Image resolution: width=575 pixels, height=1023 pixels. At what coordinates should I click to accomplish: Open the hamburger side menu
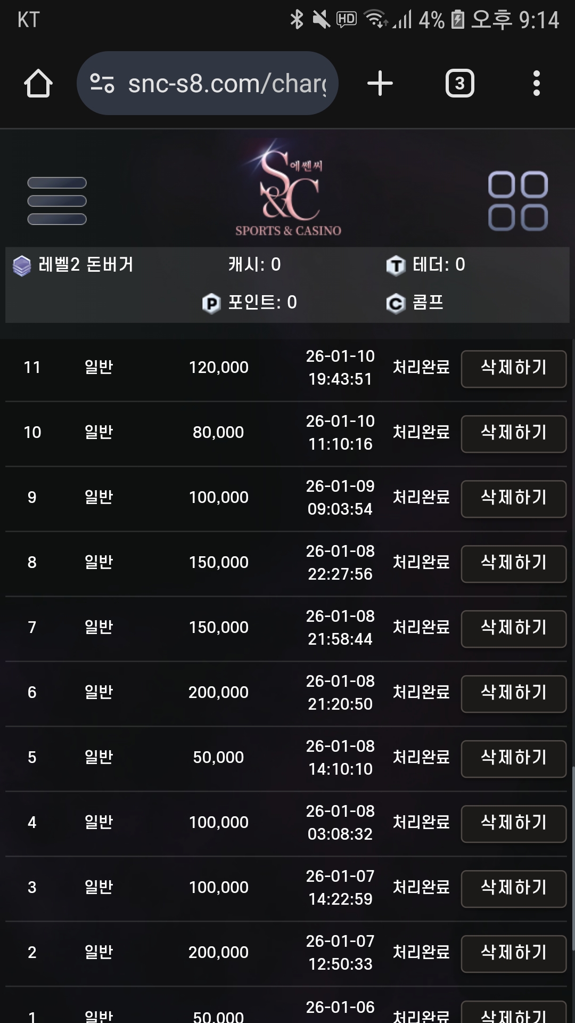(57, 201)
